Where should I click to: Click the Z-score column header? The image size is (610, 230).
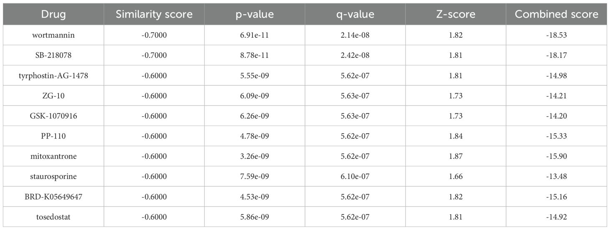456,14
